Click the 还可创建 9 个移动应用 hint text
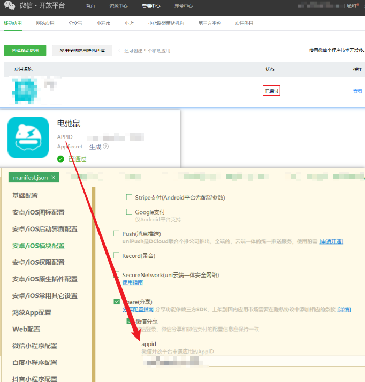 click(147, 51)
